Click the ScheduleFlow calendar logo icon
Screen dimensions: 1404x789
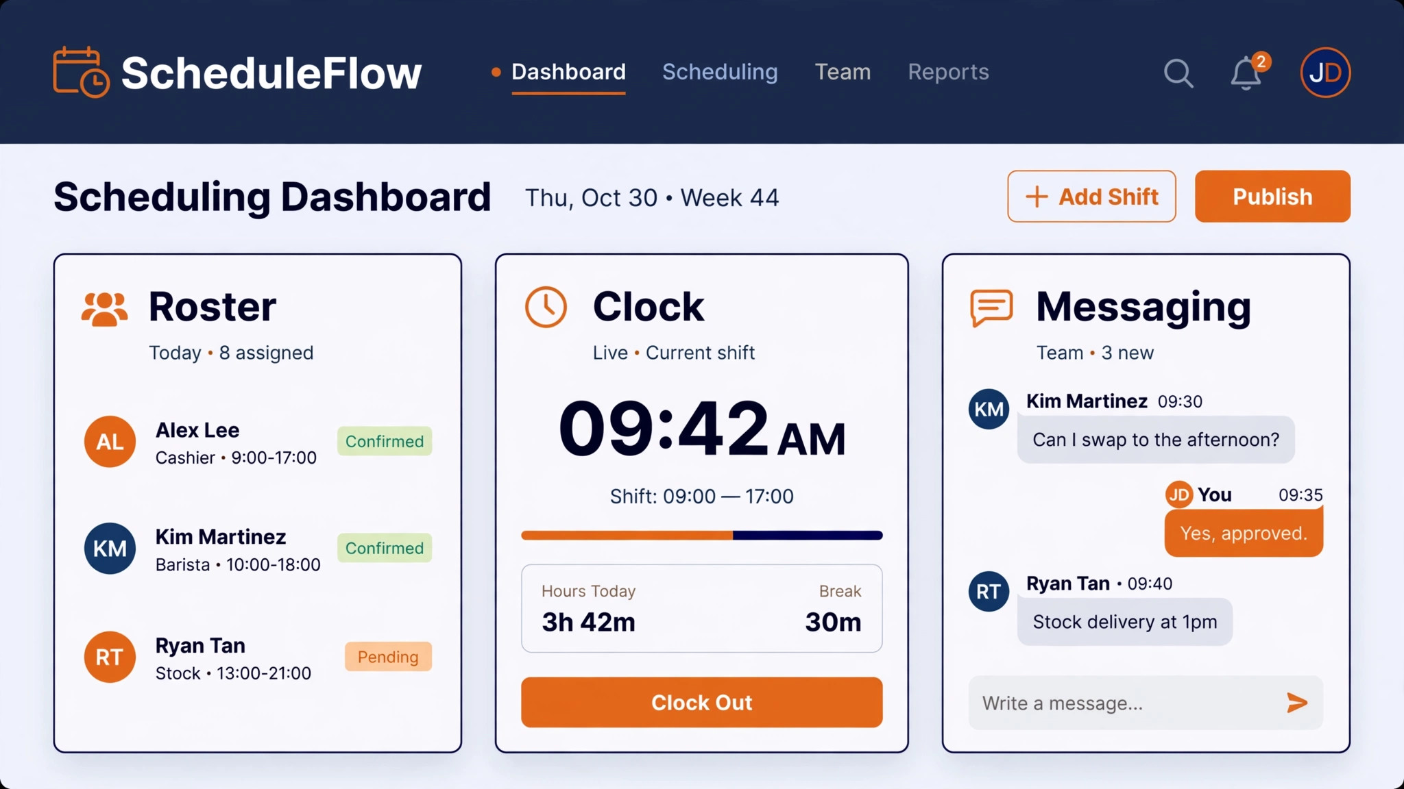pos(81,72)
